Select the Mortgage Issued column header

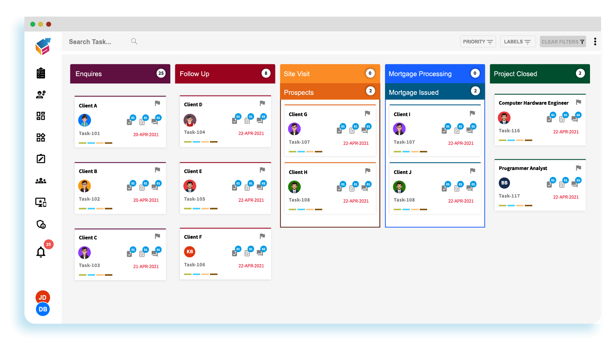435,92
